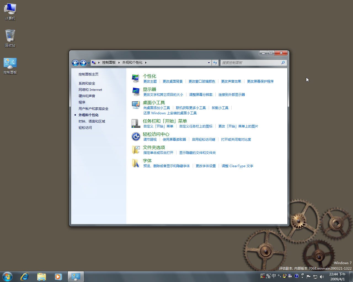Click the 更改窗口玻璃颜色 link
353x282 pixels.
coord(202,82)
